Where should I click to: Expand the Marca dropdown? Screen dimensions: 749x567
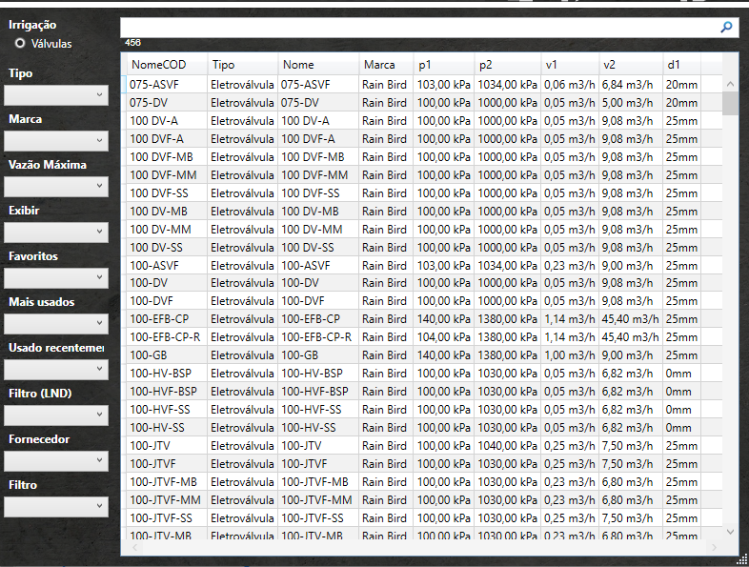click(56, 141)
